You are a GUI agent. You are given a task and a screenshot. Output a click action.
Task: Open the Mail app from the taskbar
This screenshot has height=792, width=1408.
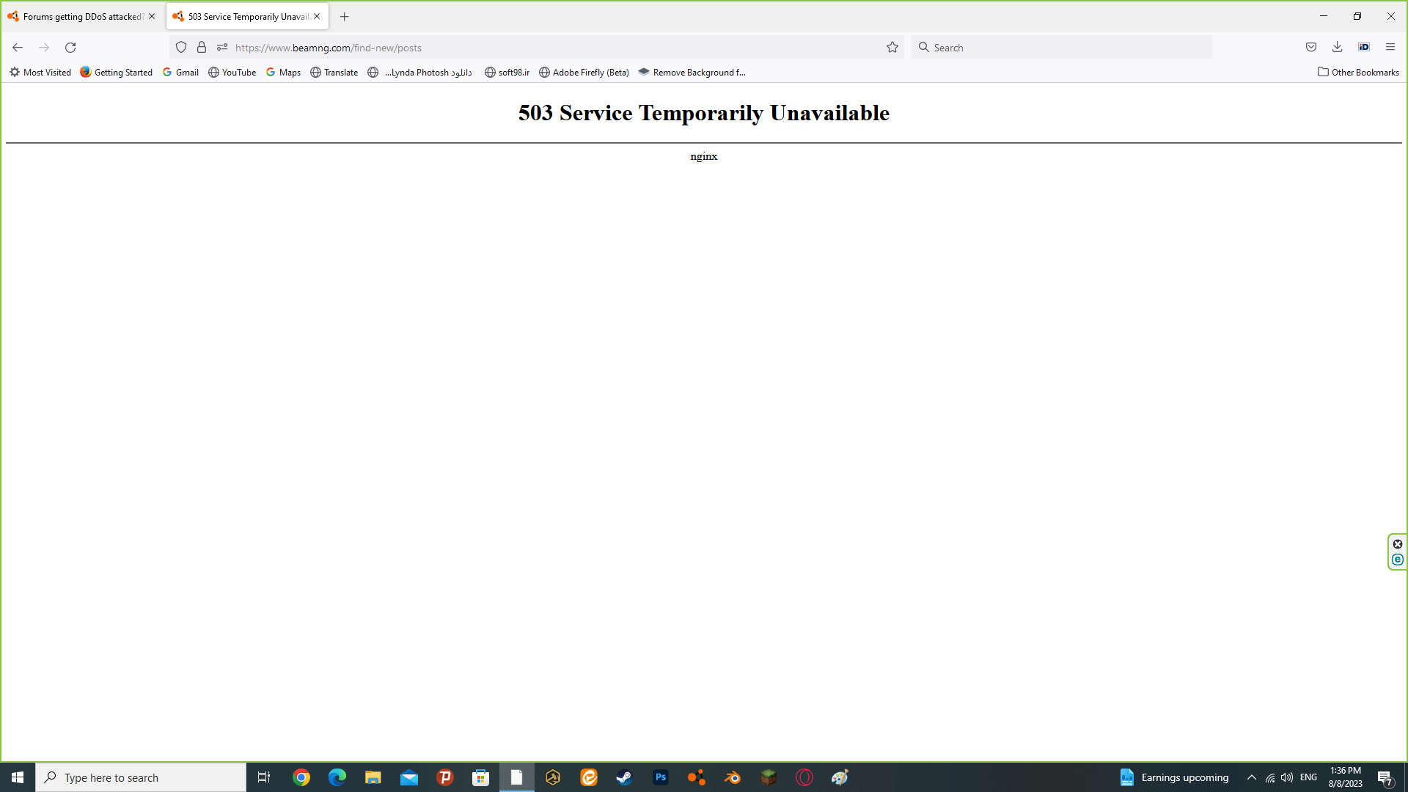tap(409, 777)
